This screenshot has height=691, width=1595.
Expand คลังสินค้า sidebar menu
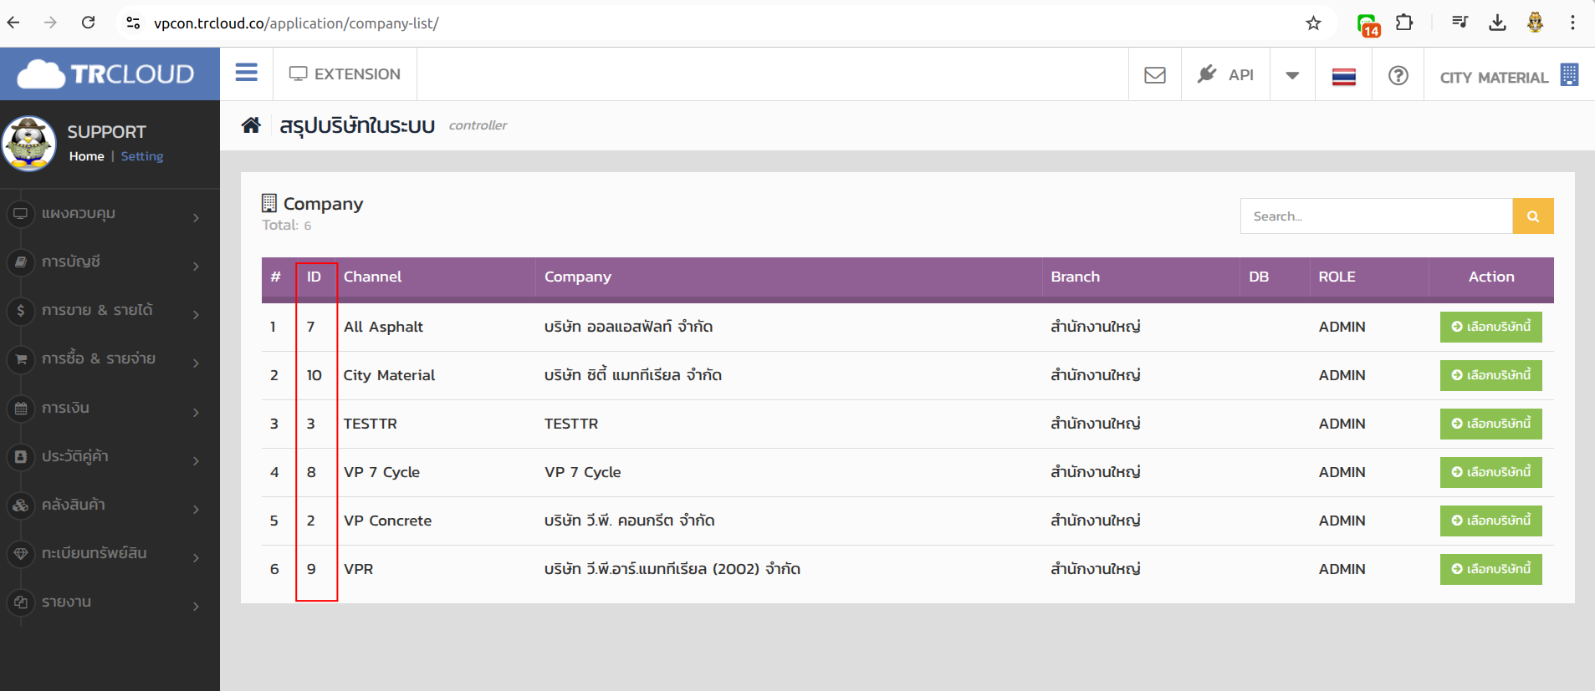tap(110, 506)
